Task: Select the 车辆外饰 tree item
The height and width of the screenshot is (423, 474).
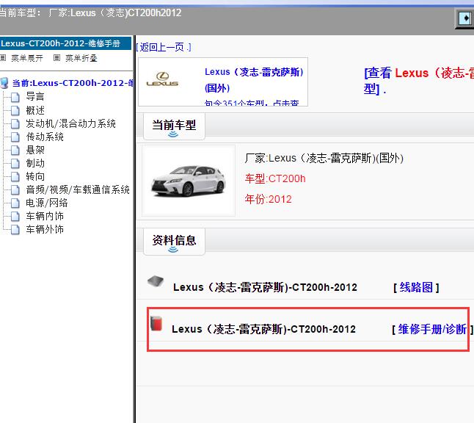Action: tap(45, 229)
